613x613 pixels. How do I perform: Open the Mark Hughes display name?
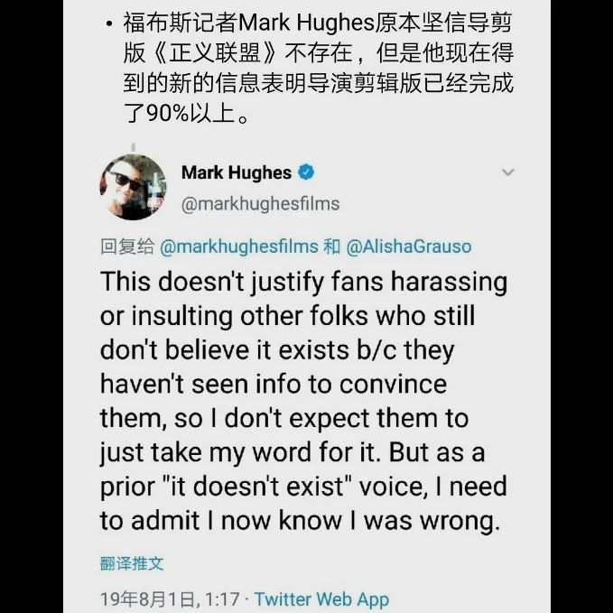pos(237,172)
